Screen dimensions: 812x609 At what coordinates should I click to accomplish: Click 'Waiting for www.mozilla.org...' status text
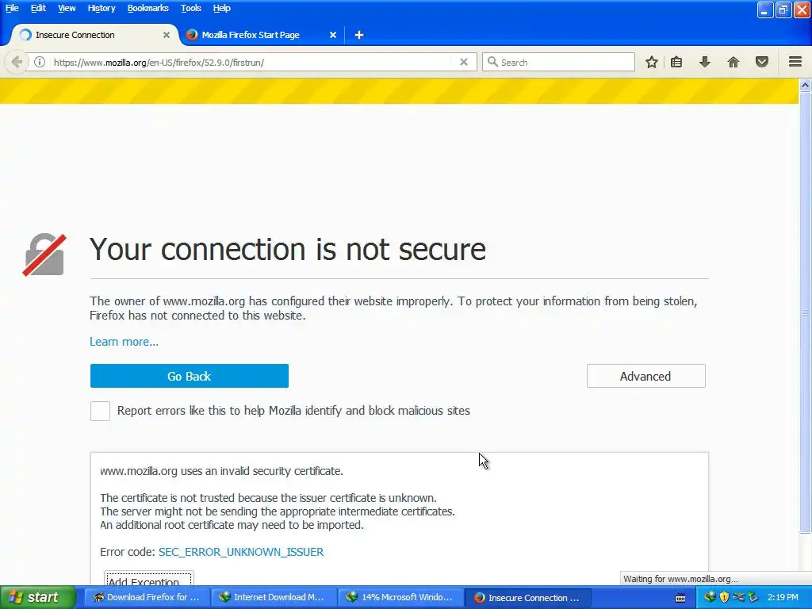[x=680, y=579]
